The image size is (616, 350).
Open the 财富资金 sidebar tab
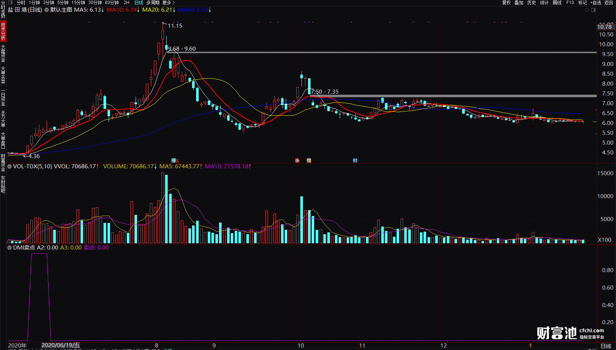[x=3, y=163]
